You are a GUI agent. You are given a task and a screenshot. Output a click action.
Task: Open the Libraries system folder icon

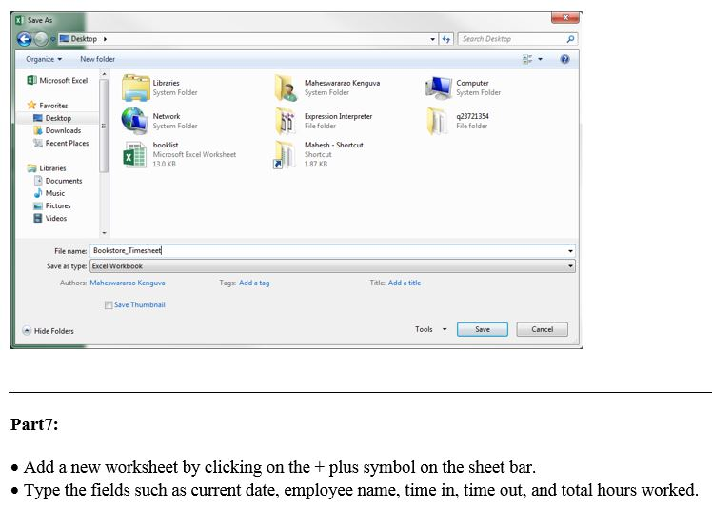pyautogui.click(x=135, y=88)
